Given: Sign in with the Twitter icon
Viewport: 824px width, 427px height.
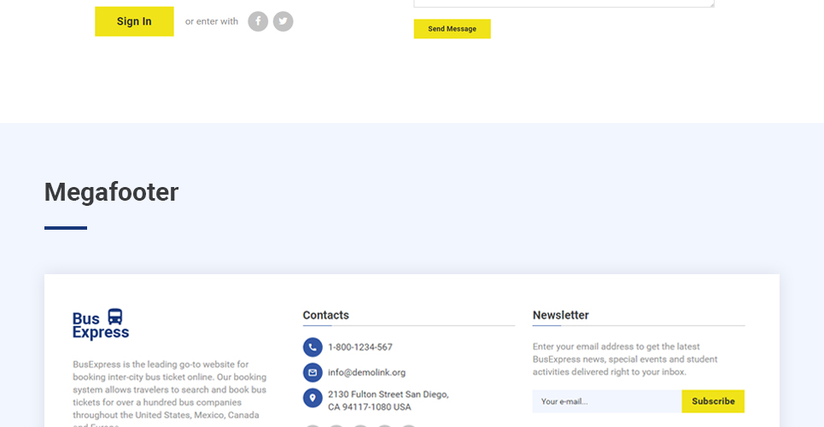Looking at the screenshot, I should point(283,21).
